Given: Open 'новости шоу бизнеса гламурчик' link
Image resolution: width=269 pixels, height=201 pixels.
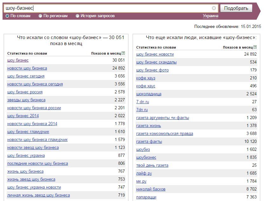Looking at the screenshot, I should (37, 140).
